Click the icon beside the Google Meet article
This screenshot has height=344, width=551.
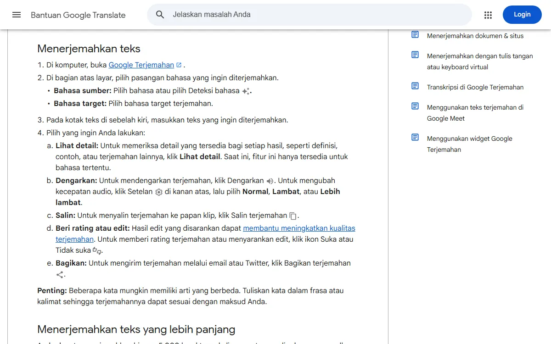point(415,106)
